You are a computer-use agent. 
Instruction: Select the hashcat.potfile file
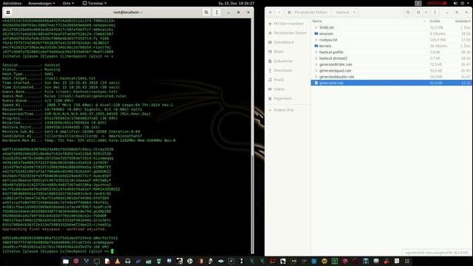(391, 52)
